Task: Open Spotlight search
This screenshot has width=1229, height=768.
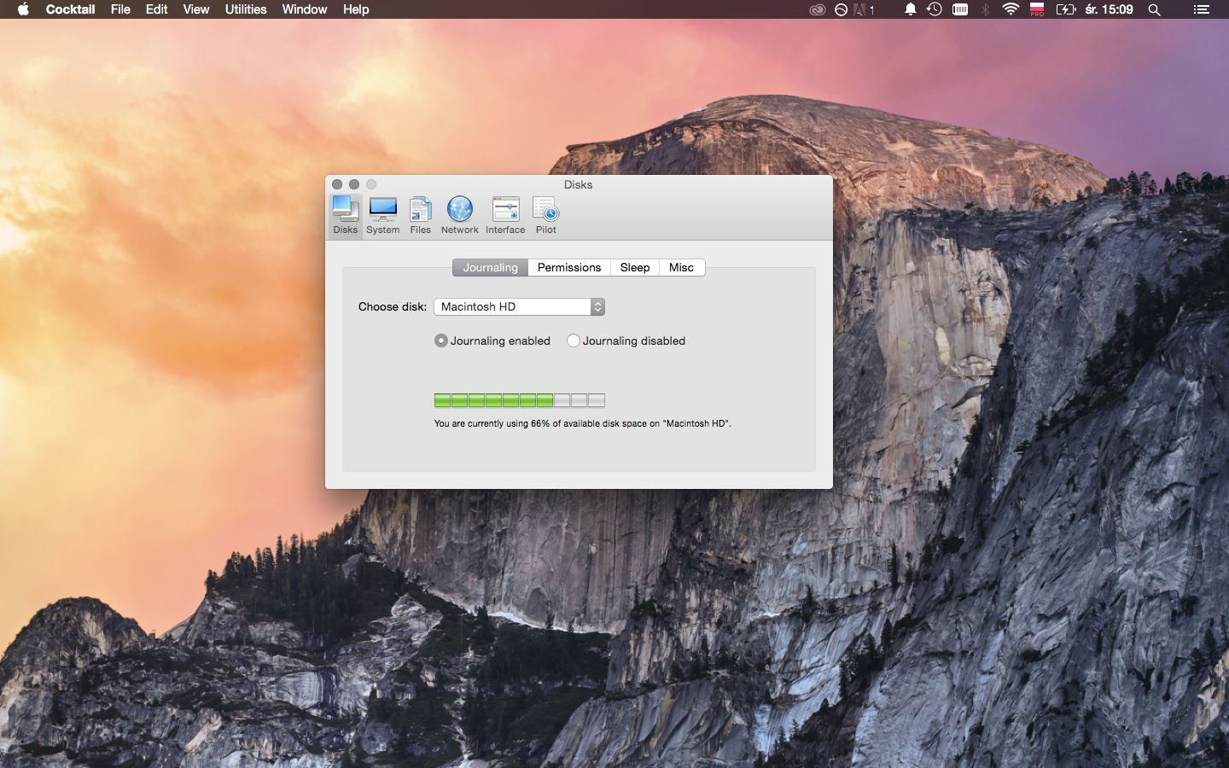Action: (x=1154, y=9)
